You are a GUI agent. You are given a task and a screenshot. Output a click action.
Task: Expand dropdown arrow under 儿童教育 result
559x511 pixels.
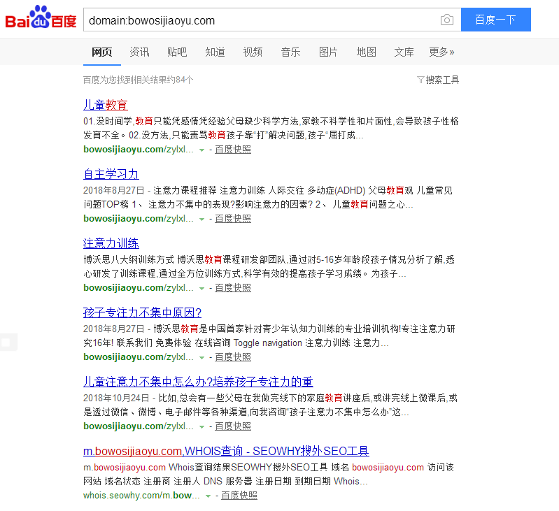point(201,150)
